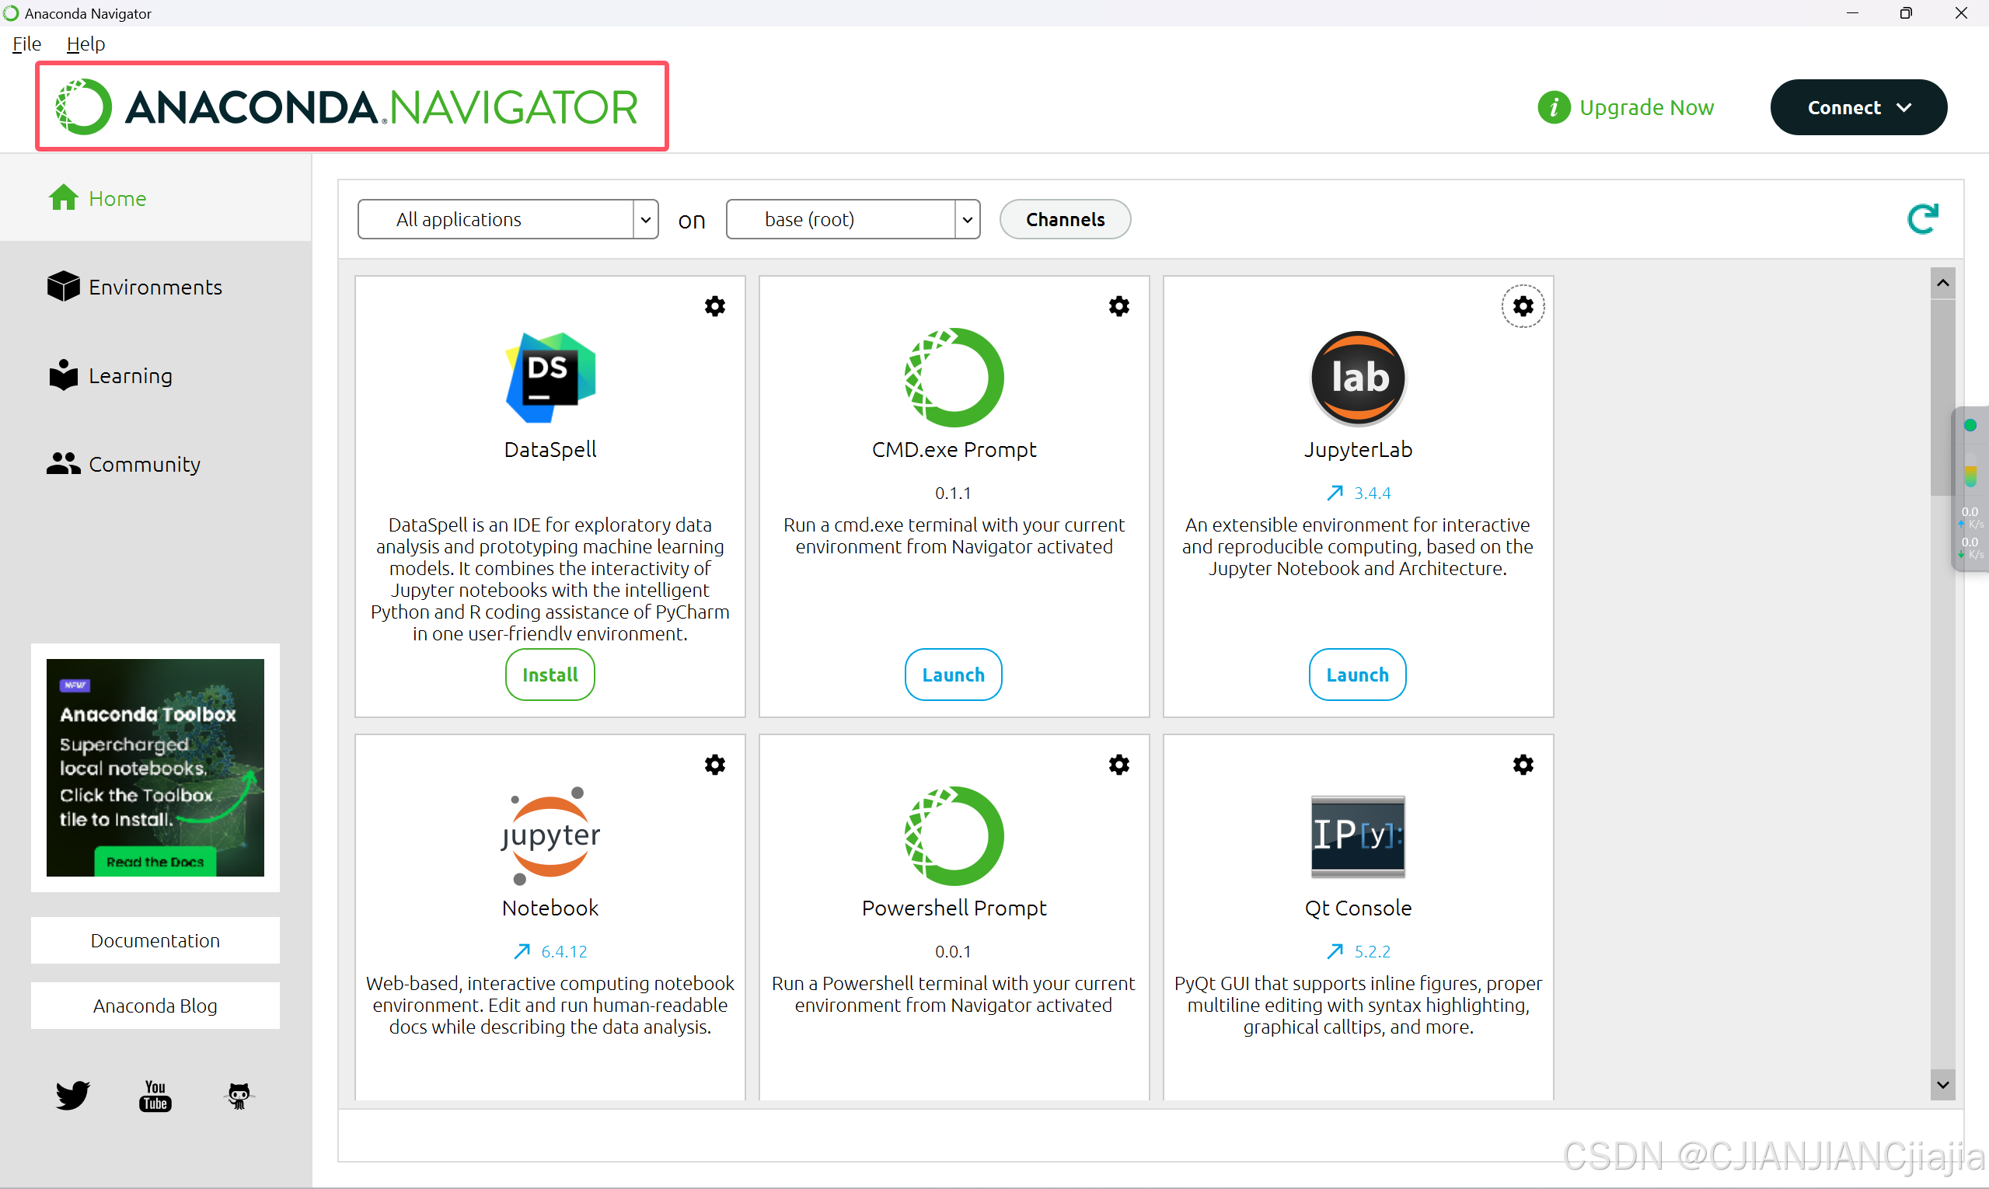
Task: Go to the Learning section
Action: [x=130, y=376]
